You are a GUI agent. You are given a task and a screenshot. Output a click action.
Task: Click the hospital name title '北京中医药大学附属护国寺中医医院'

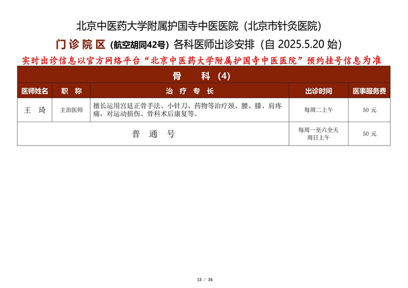157,26
